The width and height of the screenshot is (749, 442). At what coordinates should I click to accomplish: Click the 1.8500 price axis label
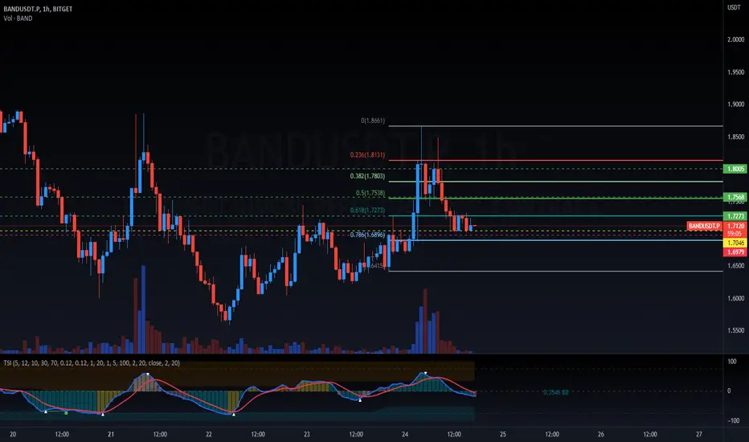point(735,137)
